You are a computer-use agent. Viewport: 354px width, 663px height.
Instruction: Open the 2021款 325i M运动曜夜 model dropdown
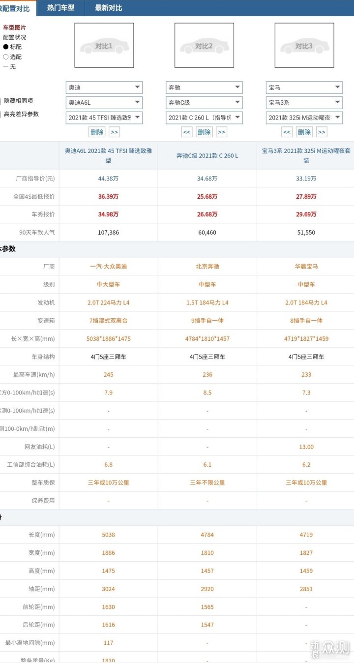(304, 118)
